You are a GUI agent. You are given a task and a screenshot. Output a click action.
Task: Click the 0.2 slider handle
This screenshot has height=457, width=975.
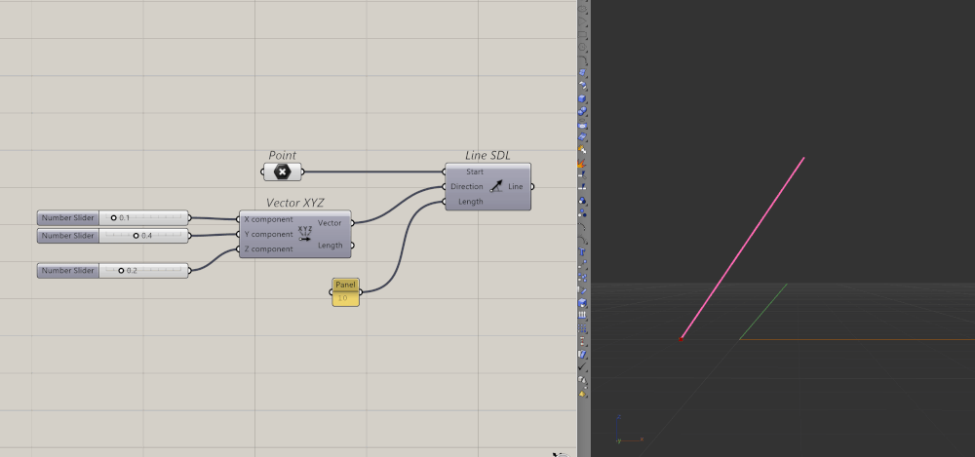click(121, 271)
